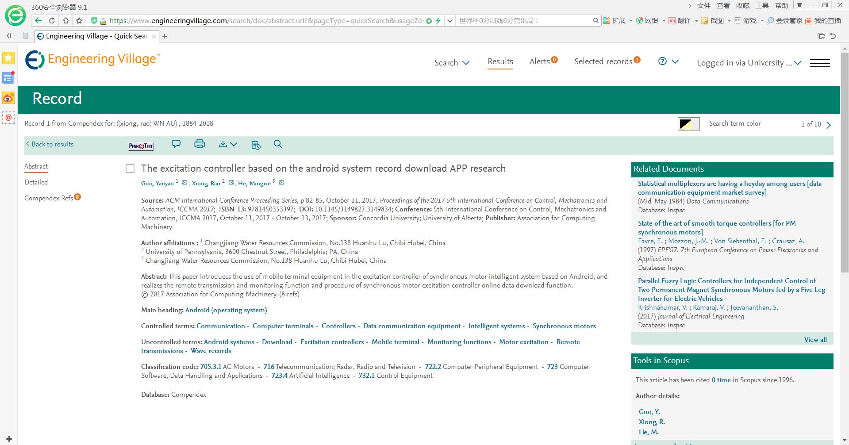Open the download options dropdown
849x445 pixels.
pyautogui.click(x=228, y=144)
